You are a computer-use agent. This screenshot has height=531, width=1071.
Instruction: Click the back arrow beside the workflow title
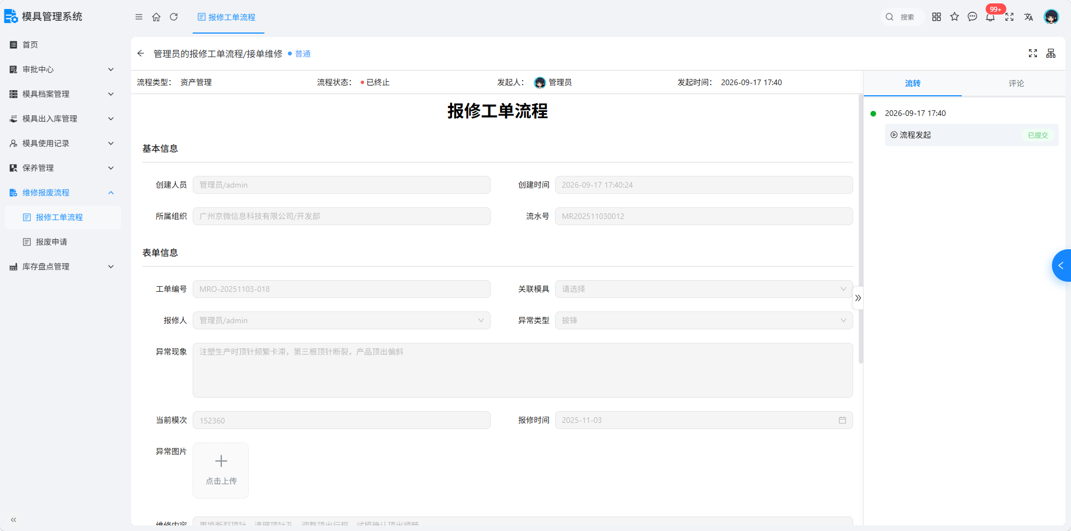click(x=141, y=53)
